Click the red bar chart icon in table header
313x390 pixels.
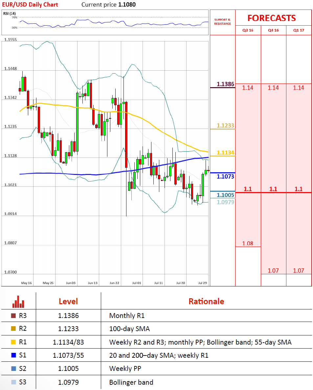(18, 302)
